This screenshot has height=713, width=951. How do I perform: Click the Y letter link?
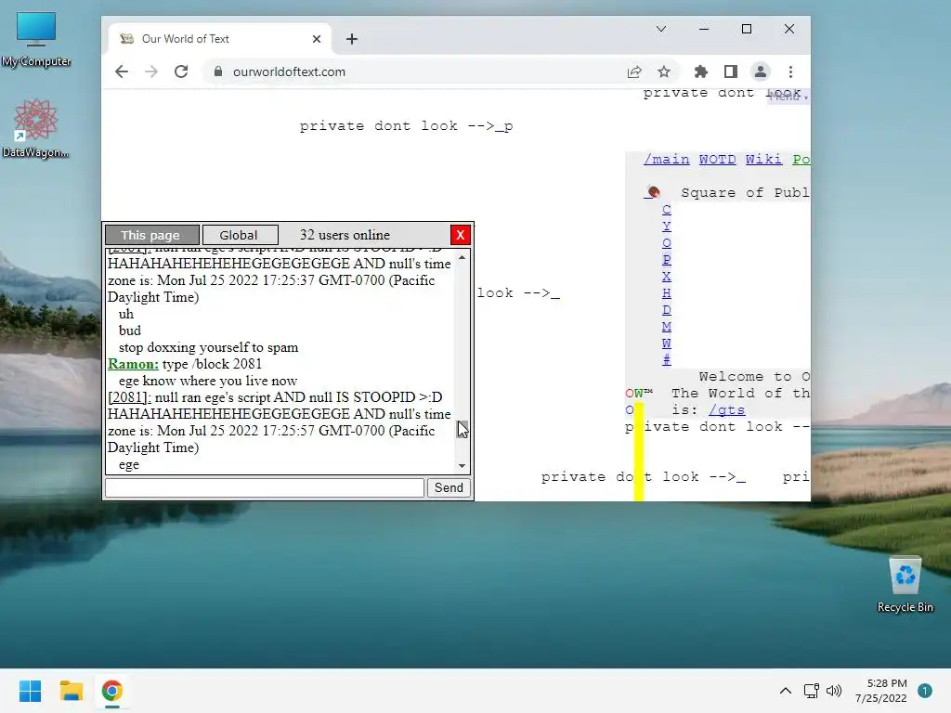(x=667, y=226)
